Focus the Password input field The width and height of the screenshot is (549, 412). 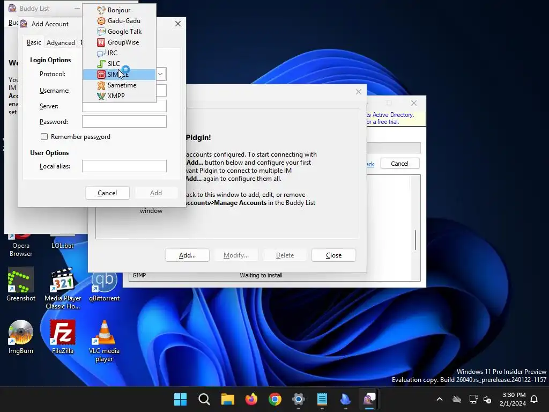124,122
